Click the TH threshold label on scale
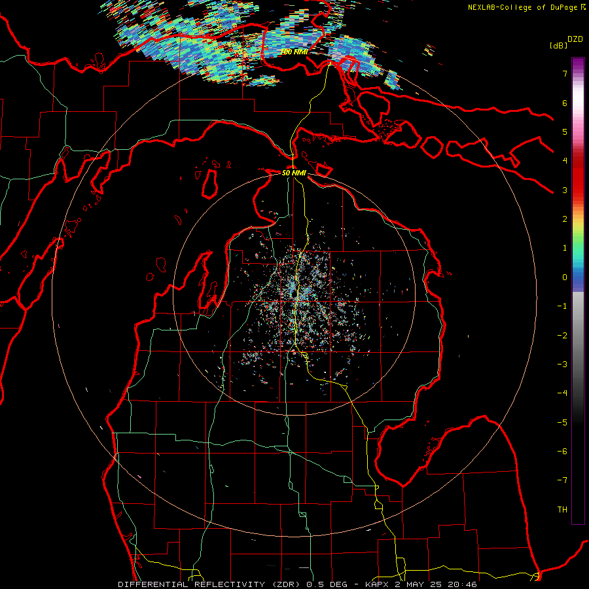The width and height of the screenshot is (589, 589). pyautogui.click(x=562, y=510)
